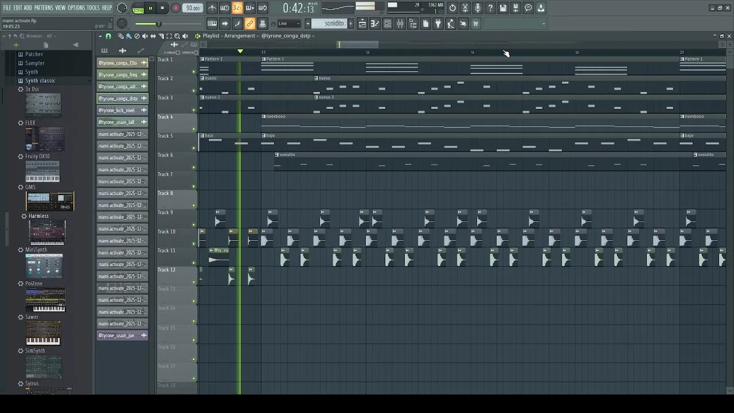Select the @tyrone_conga_f1lo clip in picker
The height and width of the screenshot is (413, 734).
coord(122,63)
